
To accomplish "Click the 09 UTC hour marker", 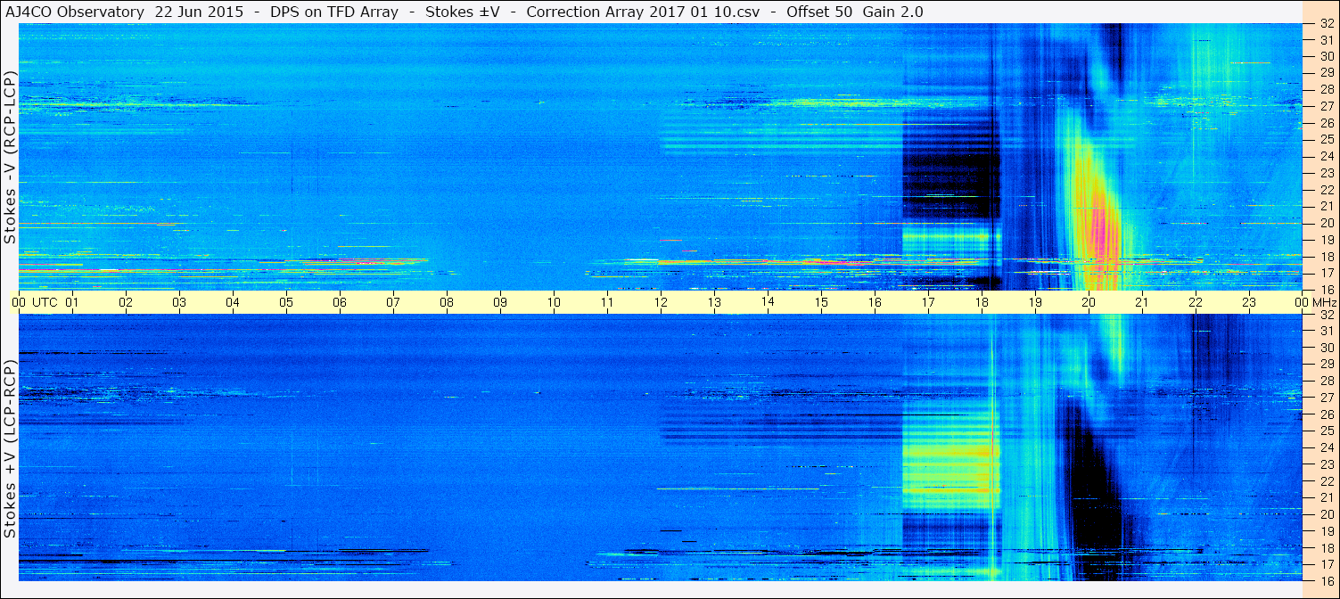I will [x=500, y=302].
